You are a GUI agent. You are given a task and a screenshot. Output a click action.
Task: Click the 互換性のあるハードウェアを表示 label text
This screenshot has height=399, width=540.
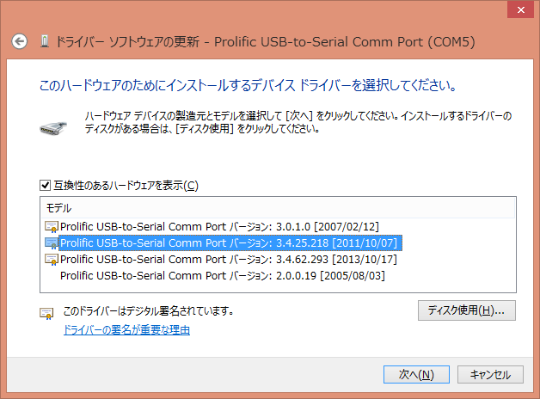click(126, 185)
